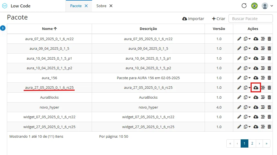Export aura_09_04_2025_0_1_5 with the cloud icon

tap(256, 48)
